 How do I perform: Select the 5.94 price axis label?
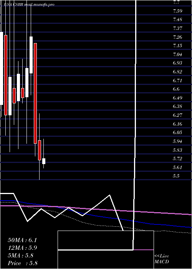pos(177,141)
